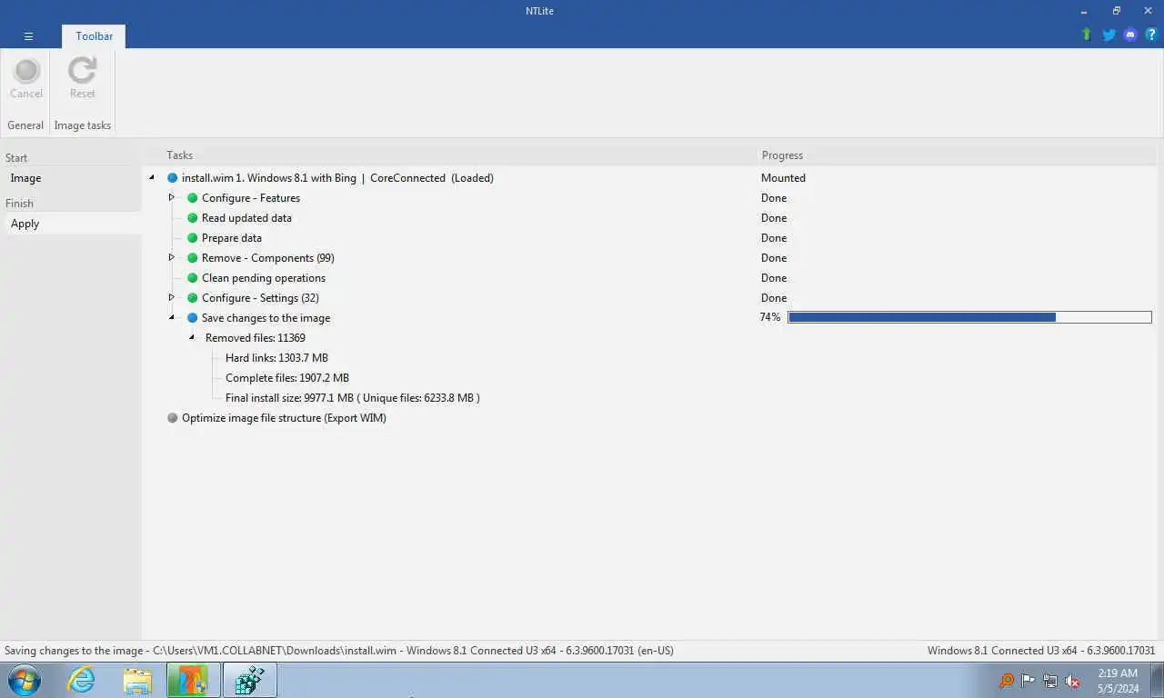
Task: Click the Saving changes status bar path text
Action: coord(339,651)
